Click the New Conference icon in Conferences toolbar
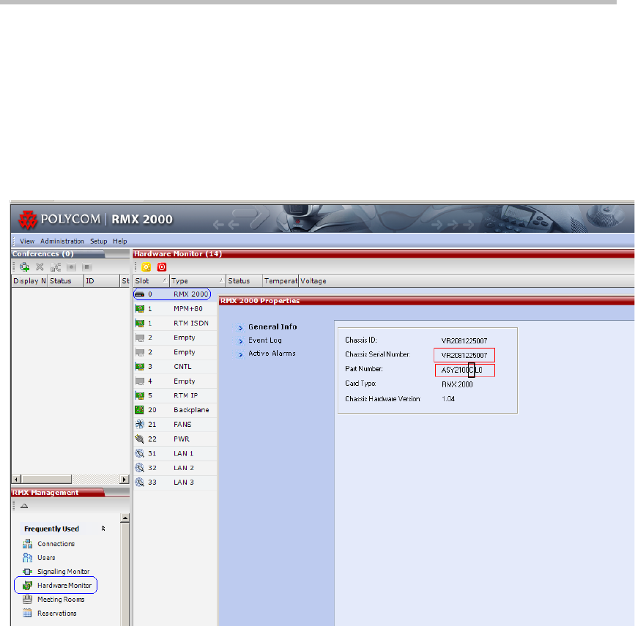Image resolution: width=635 pixels, height=626 pixels. pyautogui.click(x=25, y=267)
